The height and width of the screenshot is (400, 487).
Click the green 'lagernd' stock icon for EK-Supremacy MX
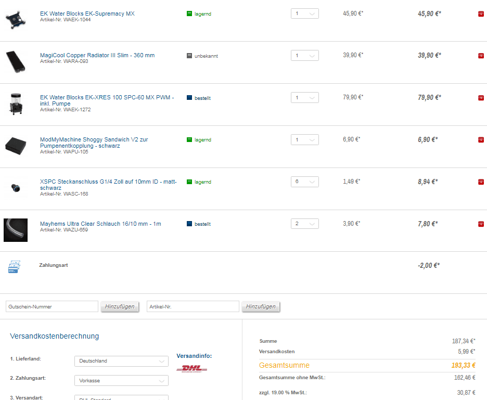click(x=189, y=14)
